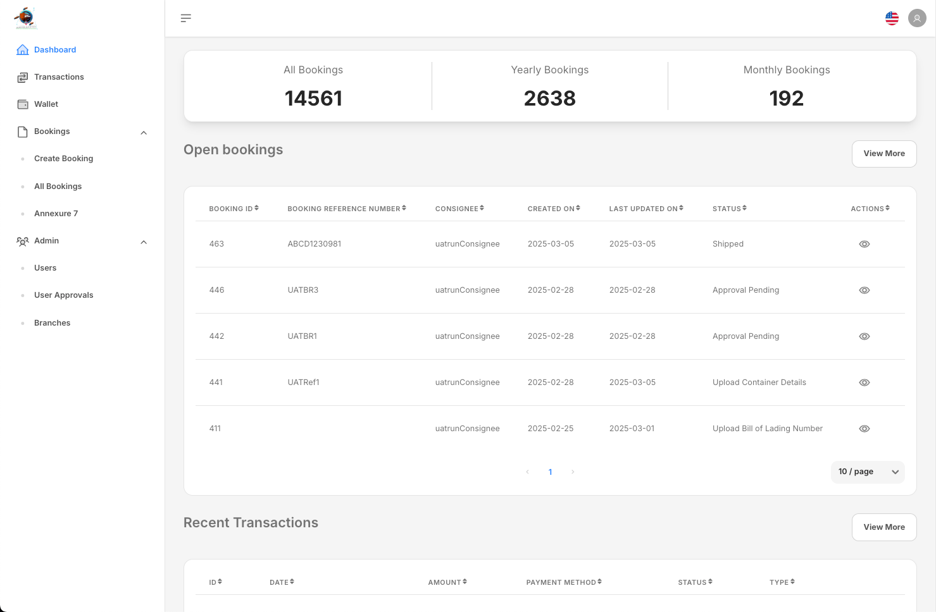This screenshot has width=936, height=612.
Task: Click View More for Recent Transactions
Action: tap(883, 527)
